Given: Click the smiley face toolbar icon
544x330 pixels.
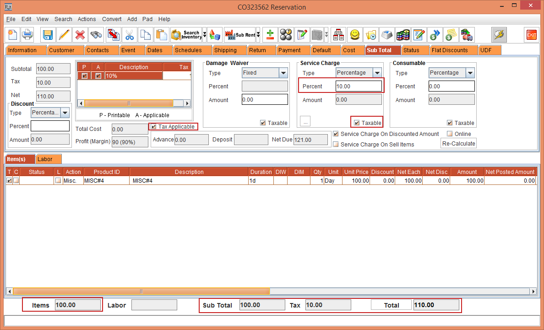Looking at the screenshot, I should [354, 35].
